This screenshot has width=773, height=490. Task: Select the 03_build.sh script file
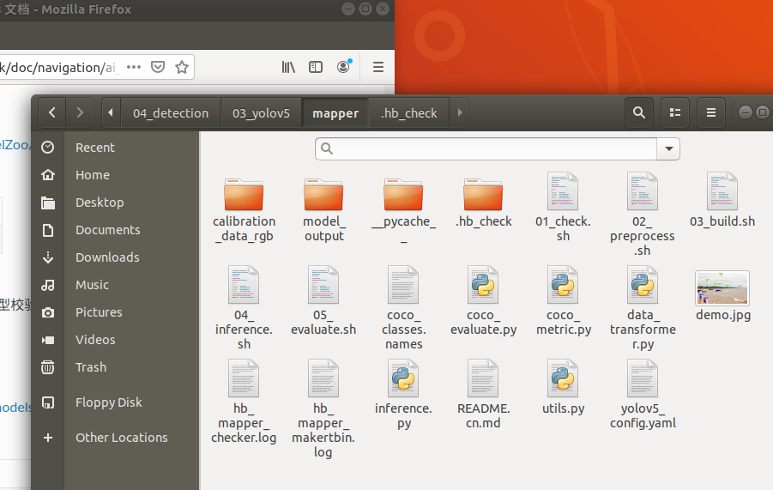[722, 192]
